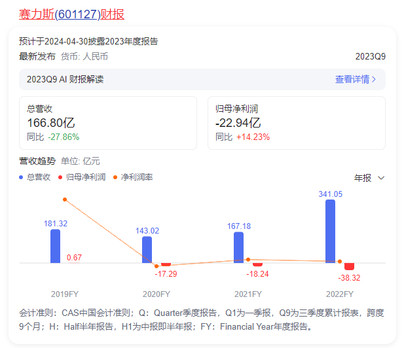This screenshot has width=404, height=348.
Task: Click the 货币: 人民币 currency label
Action: tap(84, 56)
